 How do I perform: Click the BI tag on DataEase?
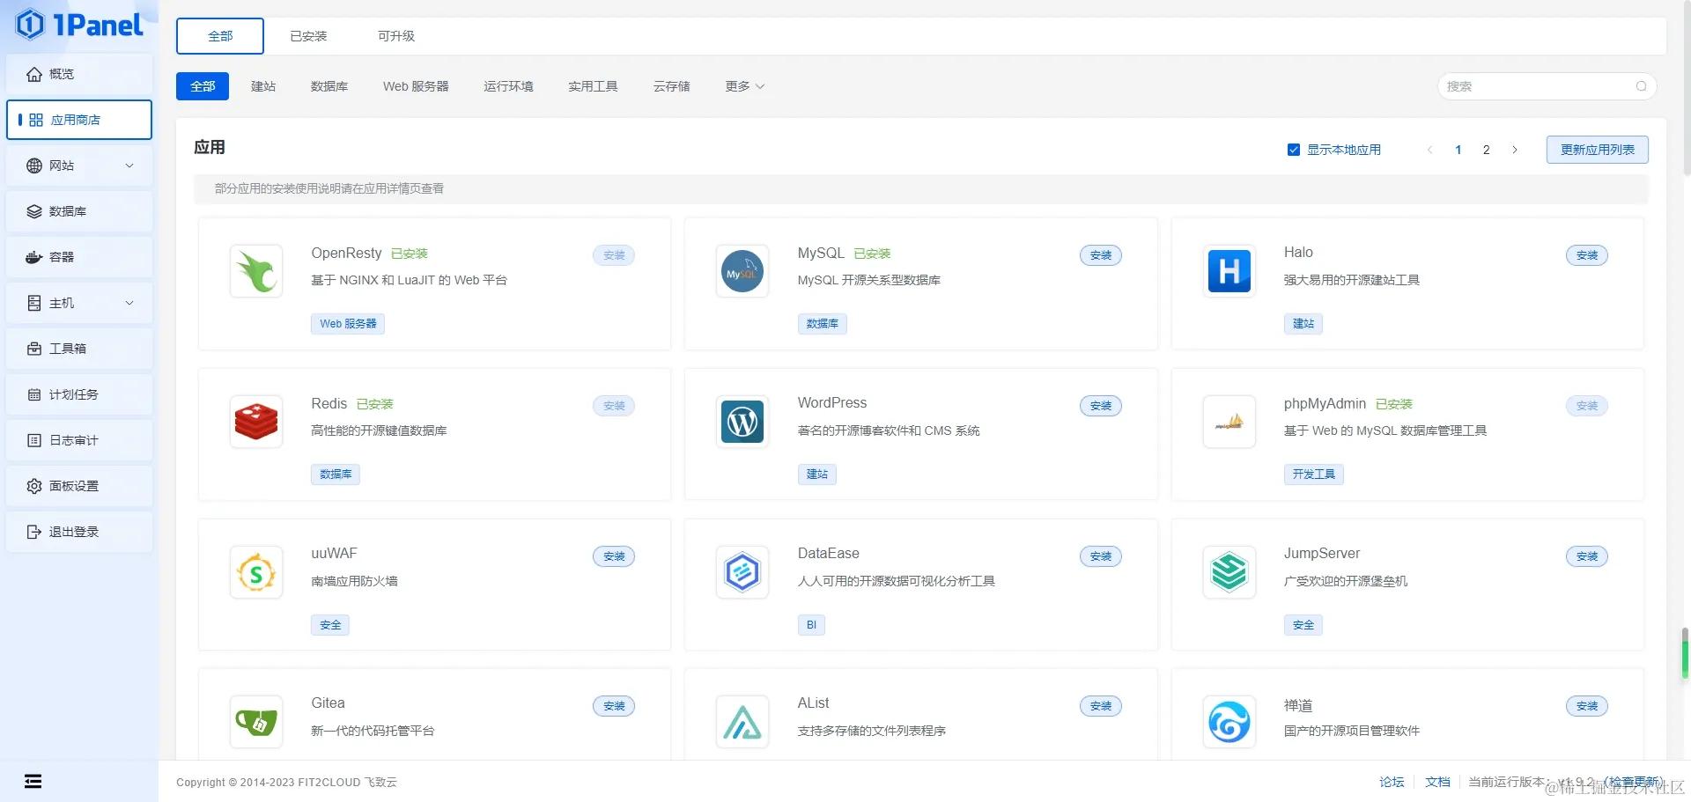[811, 625]
